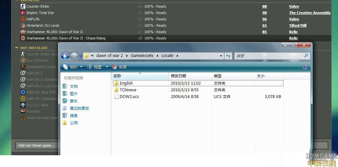Expand address bar path history dropdown
This screenshot has height=167, width=338.
221,56
